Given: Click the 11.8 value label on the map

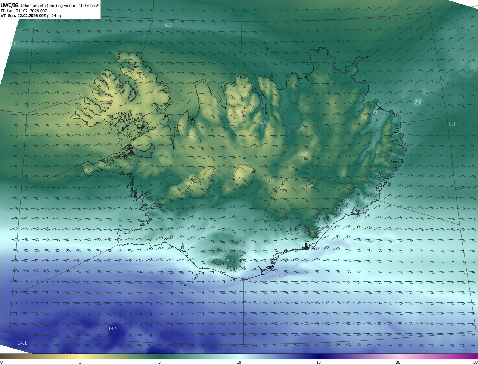Looking at the screenshot, I should 279,276.
